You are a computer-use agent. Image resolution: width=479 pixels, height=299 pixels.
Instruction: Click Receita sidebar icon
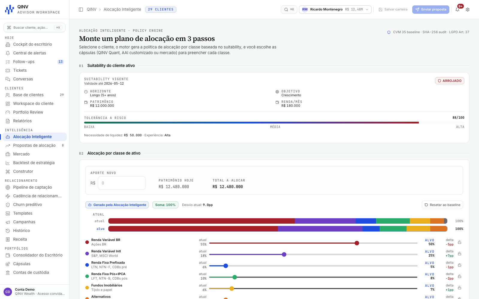[x=8, y=239]
